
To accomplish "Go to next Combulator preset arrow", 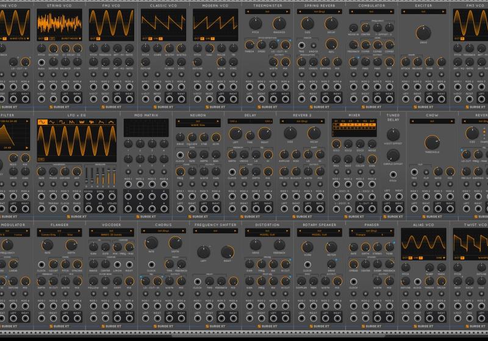I will (391, 12).
